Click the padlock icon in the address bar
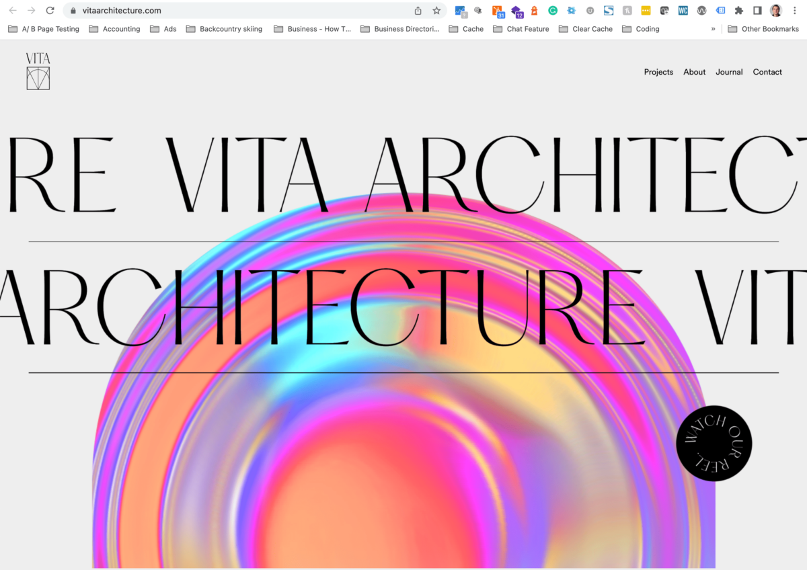 tap(72, 10)
